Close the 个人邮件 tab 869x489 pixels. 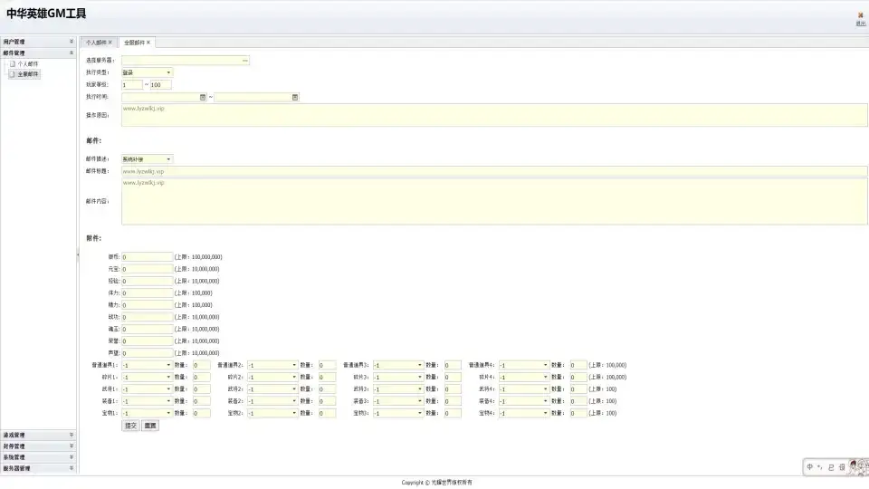click(110, 43)
